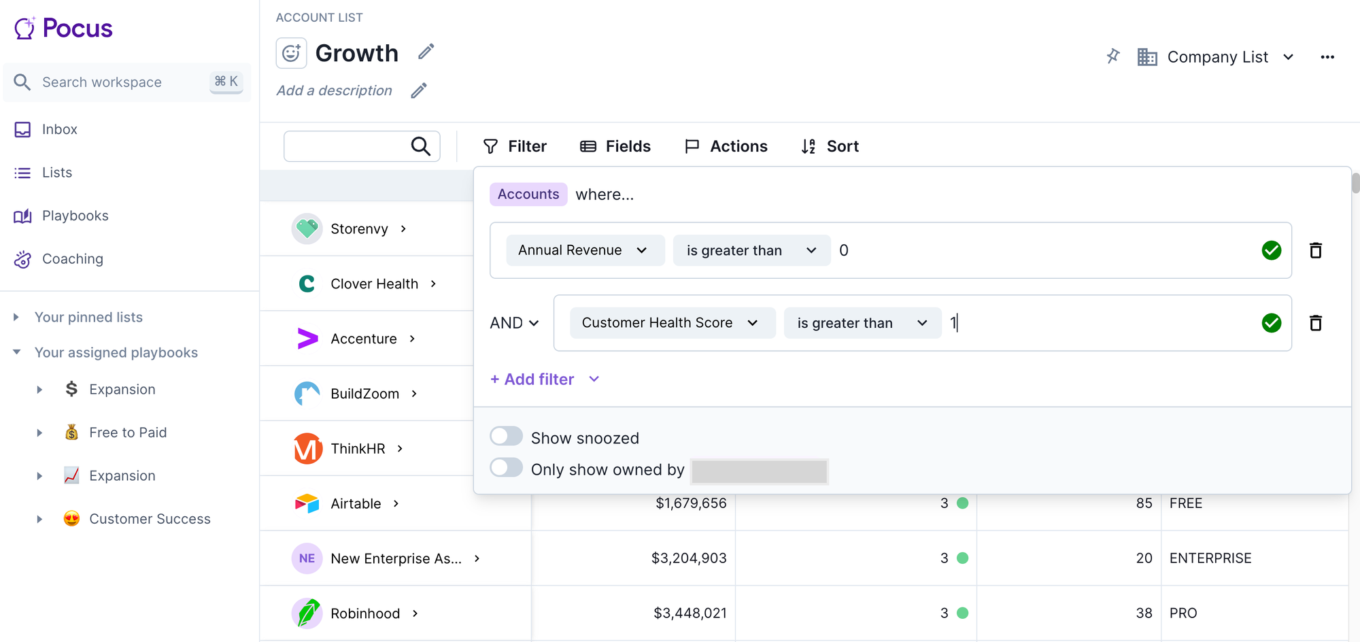Screen dimensions: 1360x642
Task: Pin this list
Action: pos(1113,56)
